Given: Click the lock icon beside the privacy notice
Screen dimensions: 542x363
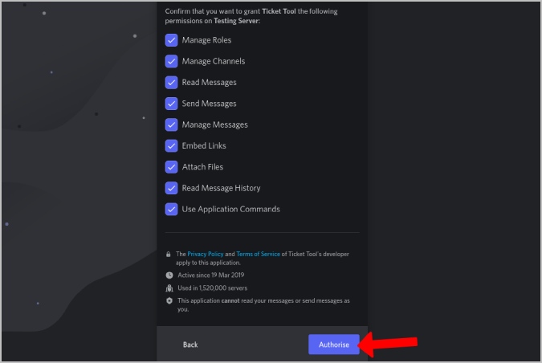Looking at the screenshot, I should click(x=169, y=254).
